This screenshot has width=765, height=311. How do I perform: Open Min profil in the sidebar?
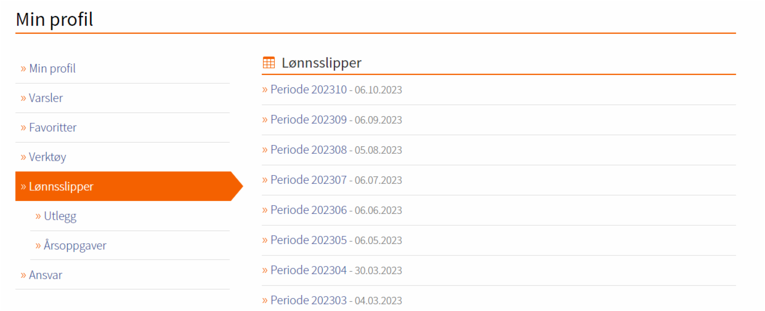52,68
